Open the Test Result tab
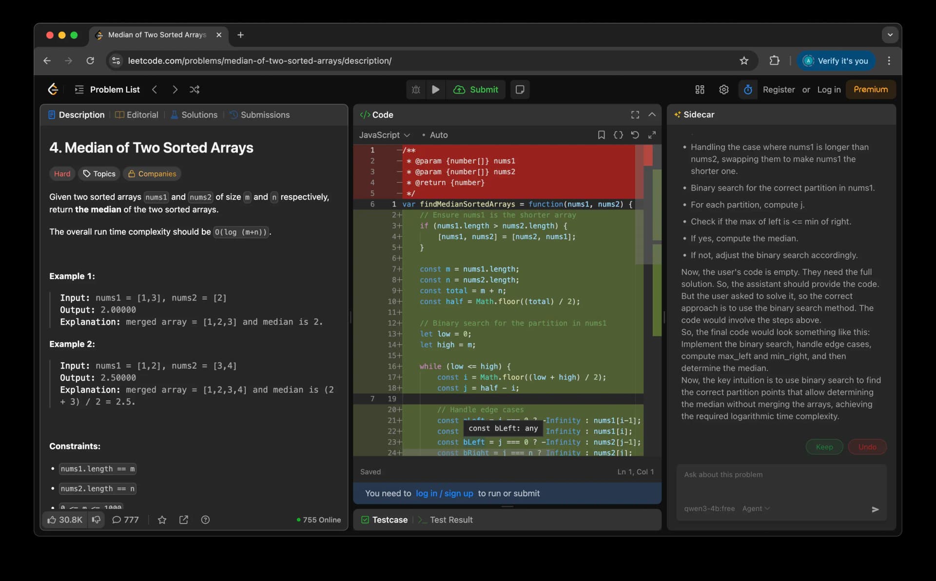Viewport: 936px width, 581px height. coord(450,520)
